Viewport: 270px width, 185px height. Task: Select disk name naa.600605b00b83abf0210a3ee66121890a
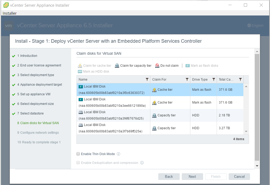point(112,106)
